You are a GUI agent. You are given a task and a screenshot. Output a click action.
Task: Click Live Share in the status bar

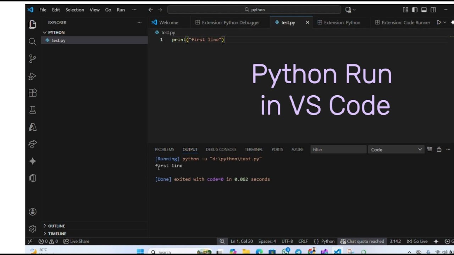pos(76,241)
